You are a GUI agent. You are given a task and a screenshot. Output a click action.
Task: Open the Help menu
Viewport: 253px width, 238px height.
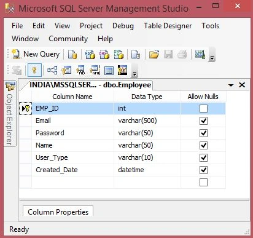[x=105, y=39]
